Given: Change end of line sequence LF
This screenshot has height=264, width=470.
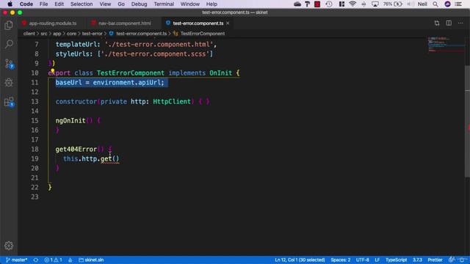Looking at the screenshot, I should tap(377, 260).
